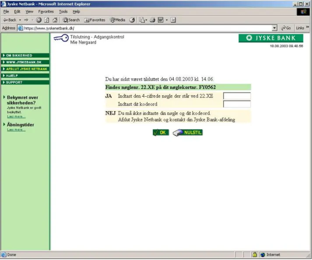The image size is (312, 260).
Task: Open www.jyskebank.dk sidebar item
Action: click(x=25, y=62)
